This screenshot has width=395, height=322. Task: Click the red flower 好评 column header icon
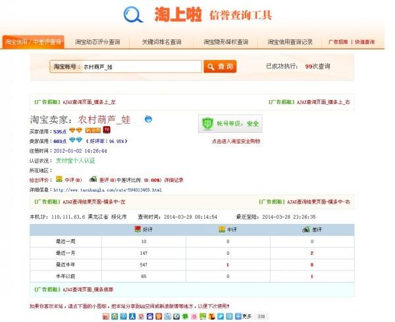(x=138, y=229)
